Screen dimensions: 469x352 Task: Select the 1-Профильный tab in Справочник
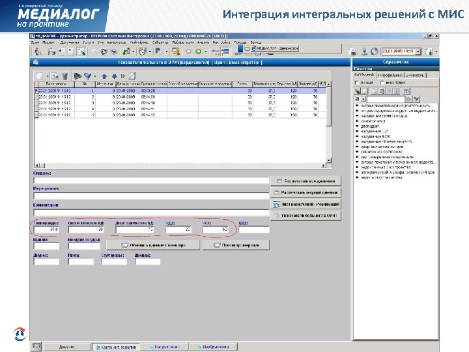tap(390, 75)
